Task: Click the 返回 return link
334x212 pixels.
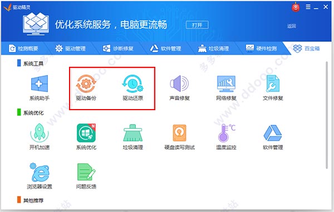Action: click(291, 26)
